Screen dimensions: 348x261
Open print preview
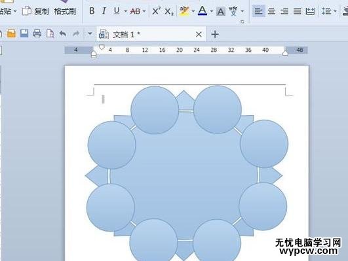[50, 33]
